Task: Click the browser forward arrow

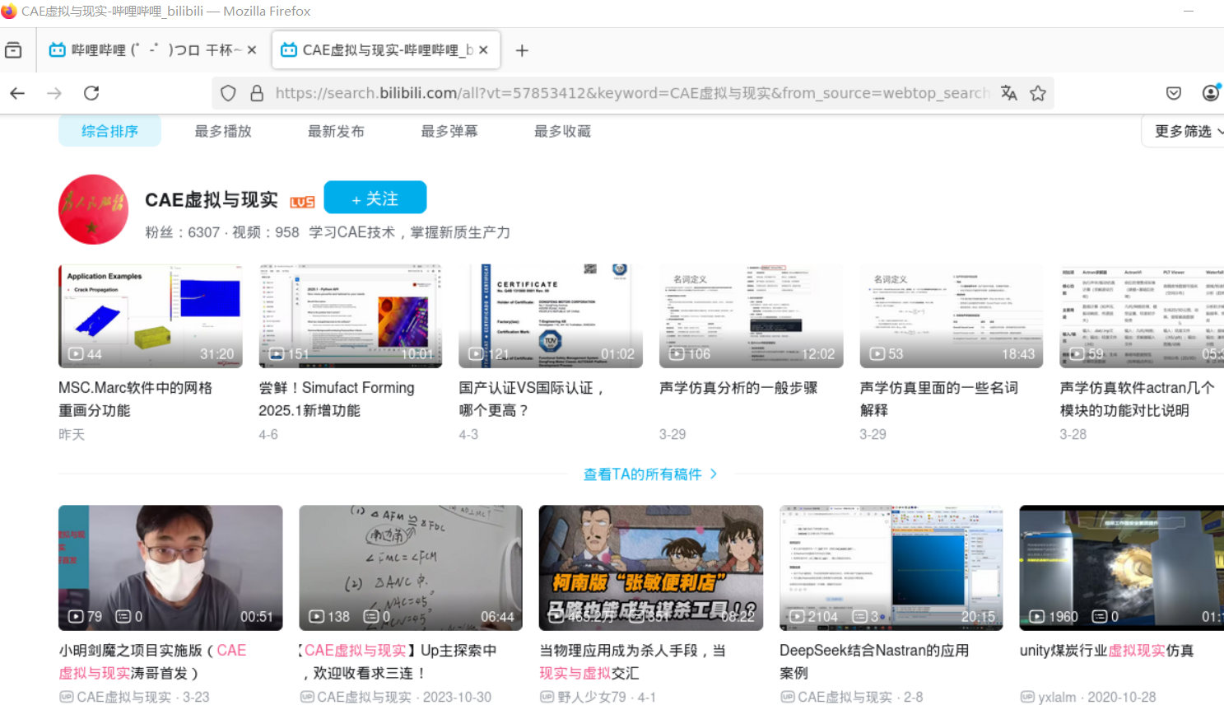Action: pyautogui.click(x=54, y=93)
